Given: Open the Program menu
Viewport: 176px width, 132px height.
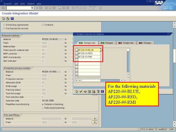Looking at the screenshot, I should pyautogui.click(x=8, y=4).
